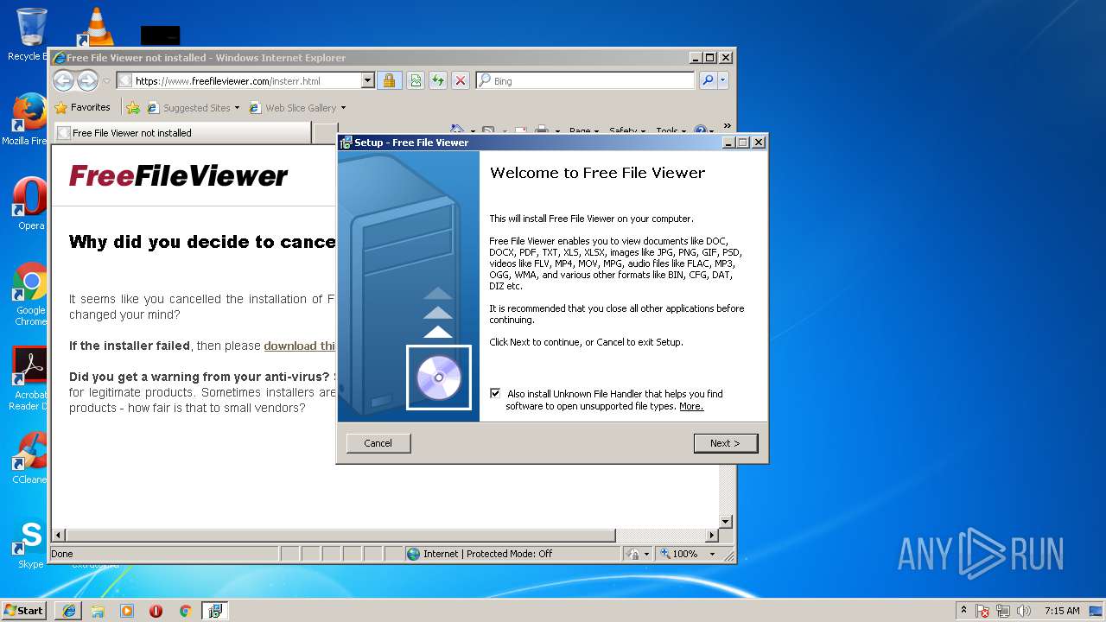Viewport: 1106px width, 622px height.
Task: Click the Favorites label button
Action: click(91, 108)
